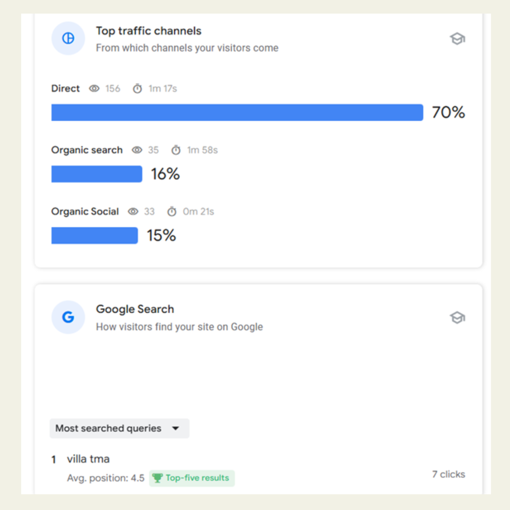Click the stopwatch icon in Organic search row
Screen dimensions: 510x510
(x=176, y=150)
